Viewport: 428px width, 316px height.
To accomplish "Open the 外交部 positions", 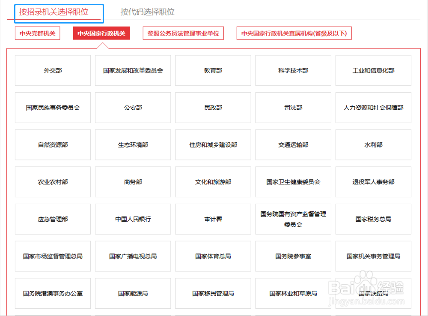I will (x=53, y=70).
